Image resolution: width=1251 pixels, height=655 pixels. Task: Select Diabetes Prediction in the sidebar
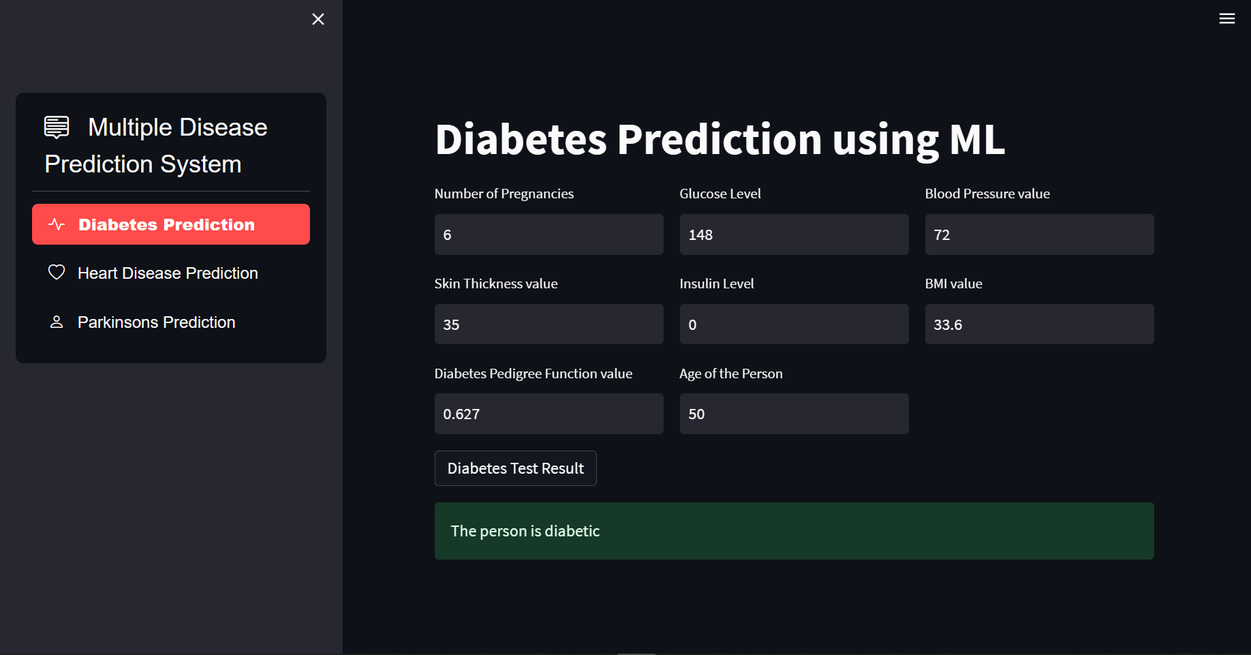point(166,224)
